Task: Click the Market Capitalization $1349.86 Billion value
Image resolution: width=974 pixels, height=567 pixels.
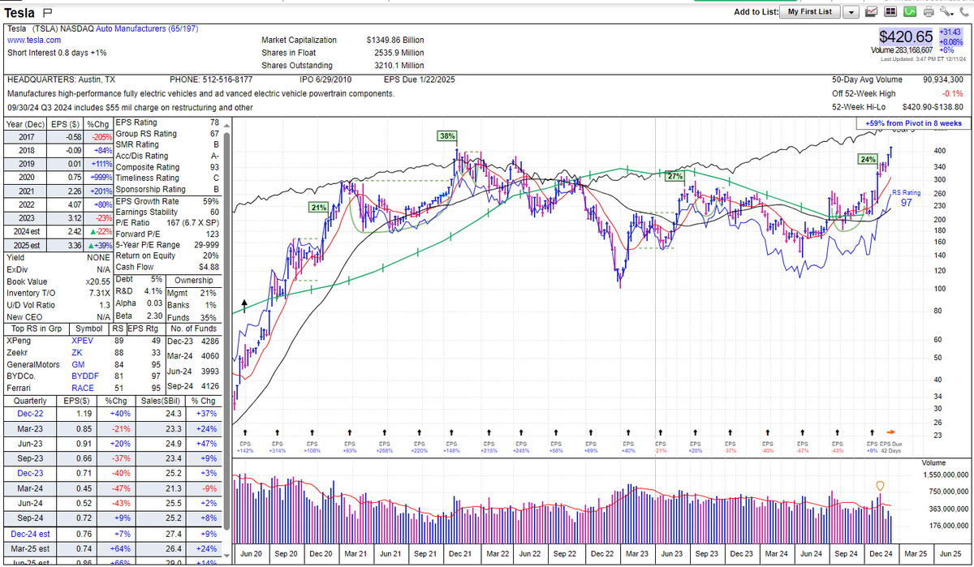Action: pos(394,40)
